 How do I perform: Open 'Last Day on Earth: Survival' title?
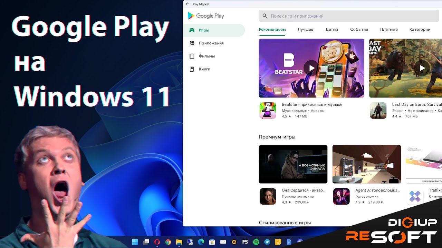[x=417, y=104]
